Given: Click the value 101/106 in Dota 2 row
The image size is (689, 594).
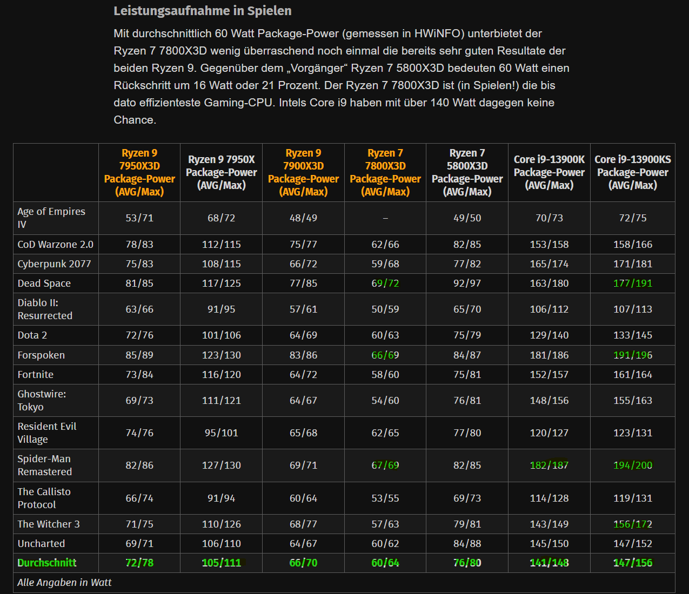Looking at the screenshot, I should pos(222,335).
